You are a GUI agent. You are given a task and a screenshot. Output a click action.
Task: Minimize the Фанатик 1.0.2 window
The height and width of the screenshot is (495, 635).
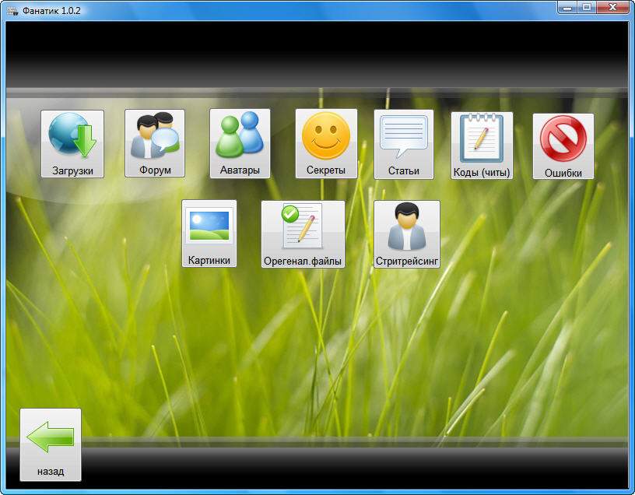(x=567, y=8)
